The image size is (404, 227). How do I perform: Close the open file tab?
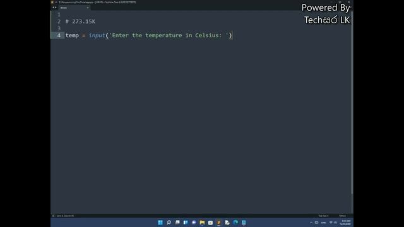[x=88, y=8]
